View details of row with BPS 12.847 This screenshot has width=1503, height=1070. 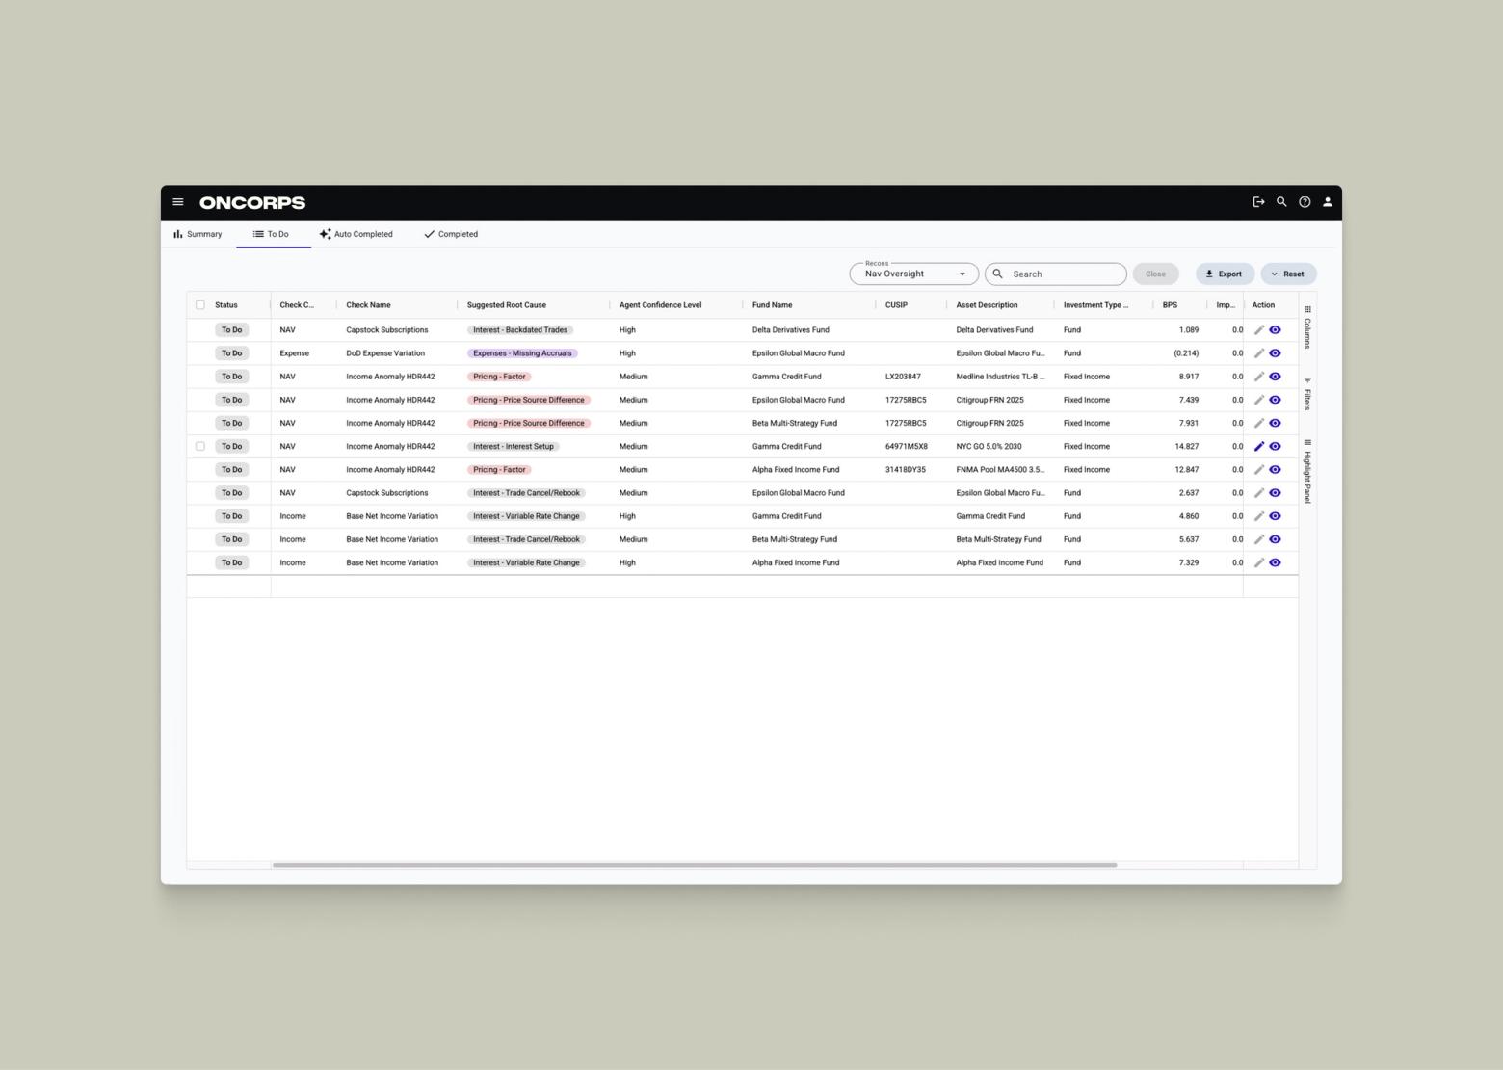click(1275, 470)
